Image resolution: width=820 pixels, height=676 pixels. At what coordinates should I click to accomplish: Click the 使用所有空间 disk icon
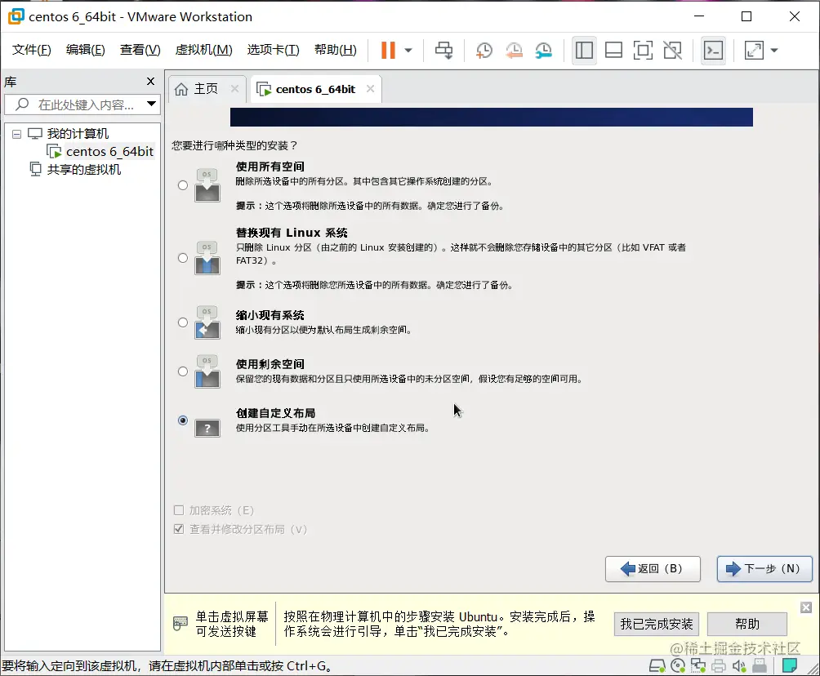pos(207,185)
